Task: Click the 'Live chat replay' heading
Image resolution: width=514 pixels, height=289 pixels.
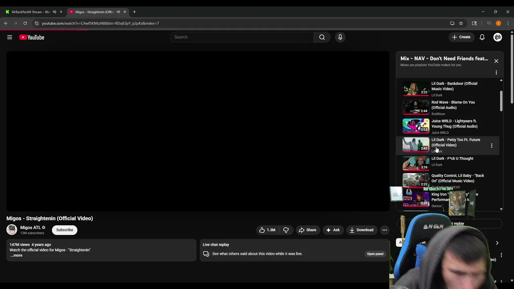Action: [216, 244]
